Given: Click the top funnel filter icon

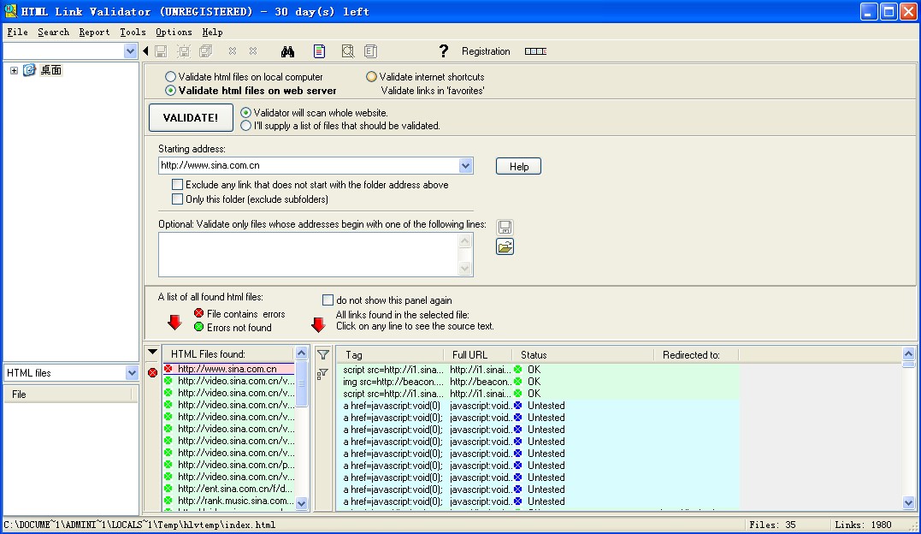Looking at the screenshot, I should 322,355.
